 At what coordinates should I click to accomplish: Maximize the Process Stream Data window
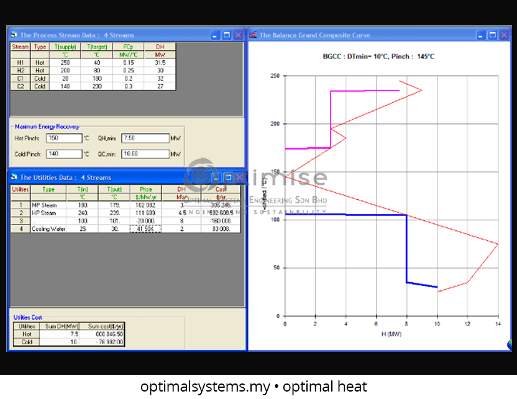coord(227,35)
